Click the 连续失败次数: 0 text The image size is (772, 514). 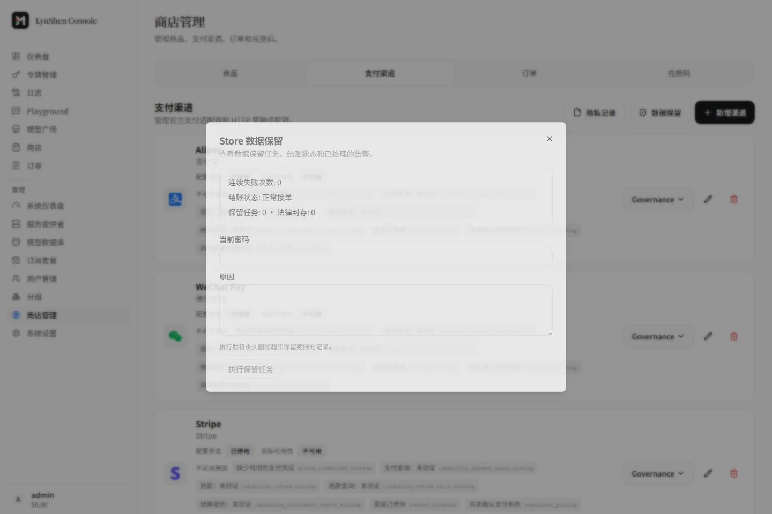coord(255,182)
